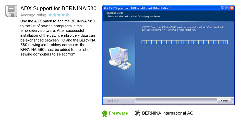The image size is (240, 125).
Task: Click the 'Use the ADX patch' description paragraph
Action: pyautogui.click(x=58, y=37)
